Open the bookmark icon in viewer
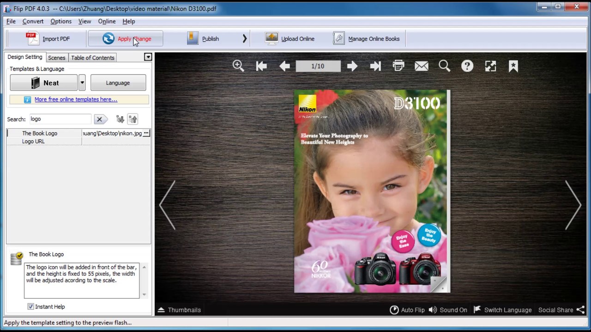 [x=513, y=66]
